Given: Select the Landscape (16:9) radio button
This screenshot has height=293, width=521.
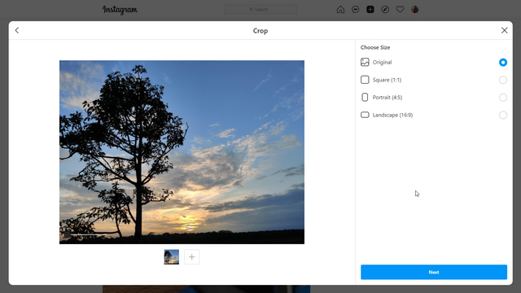Looking at the screenshot, I should (x=503, y=115).
